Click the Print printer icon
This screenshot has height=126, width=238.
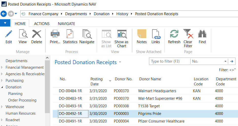click(55, 34)
